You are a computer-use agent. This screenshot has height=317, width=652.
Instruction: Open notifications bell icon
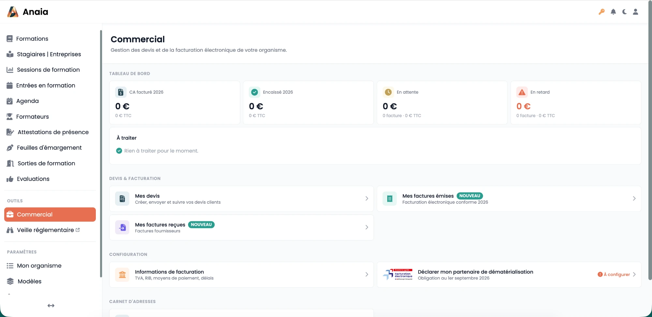pos(613,12)
